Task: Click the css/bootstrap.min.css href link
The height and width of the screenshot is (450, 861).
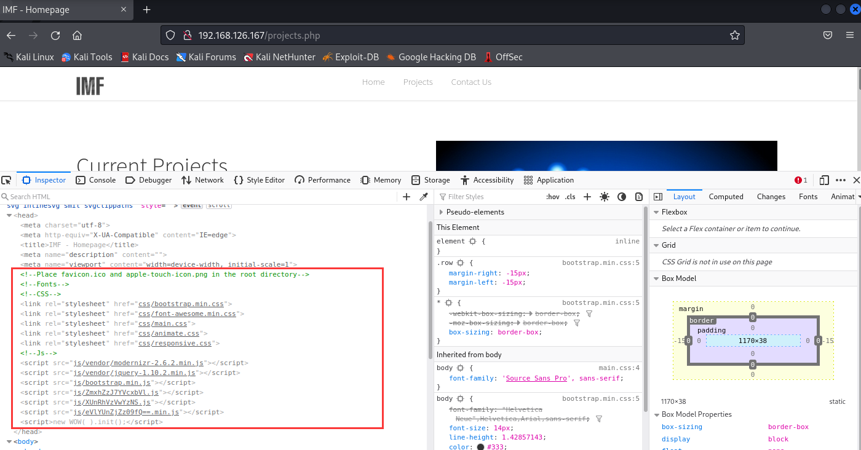Action: [182, 304]
